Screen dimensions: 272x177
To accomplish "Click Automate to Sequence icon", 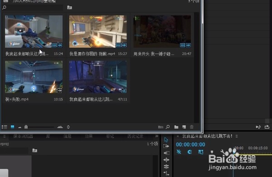I will pyautogui.click(x=160, y=127).
